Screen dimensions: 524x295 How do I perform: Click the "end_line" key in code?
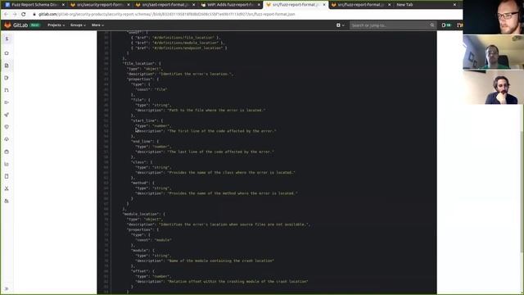tap(142, 141)
